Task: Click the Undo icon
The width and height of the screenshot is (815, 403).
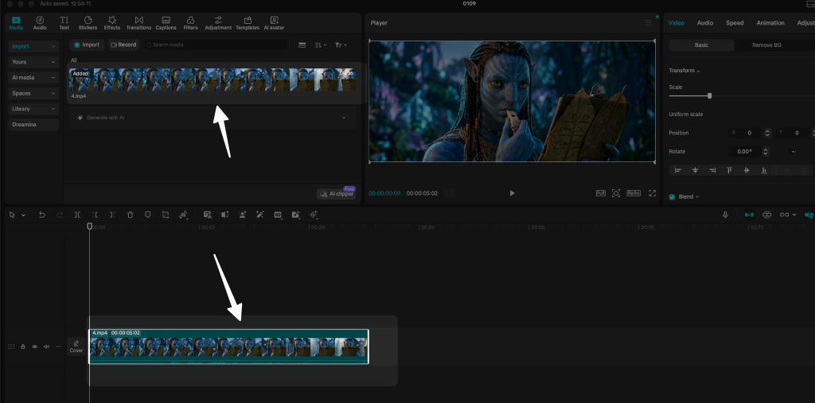Action: pyautogui.click(x=42, y=215)
